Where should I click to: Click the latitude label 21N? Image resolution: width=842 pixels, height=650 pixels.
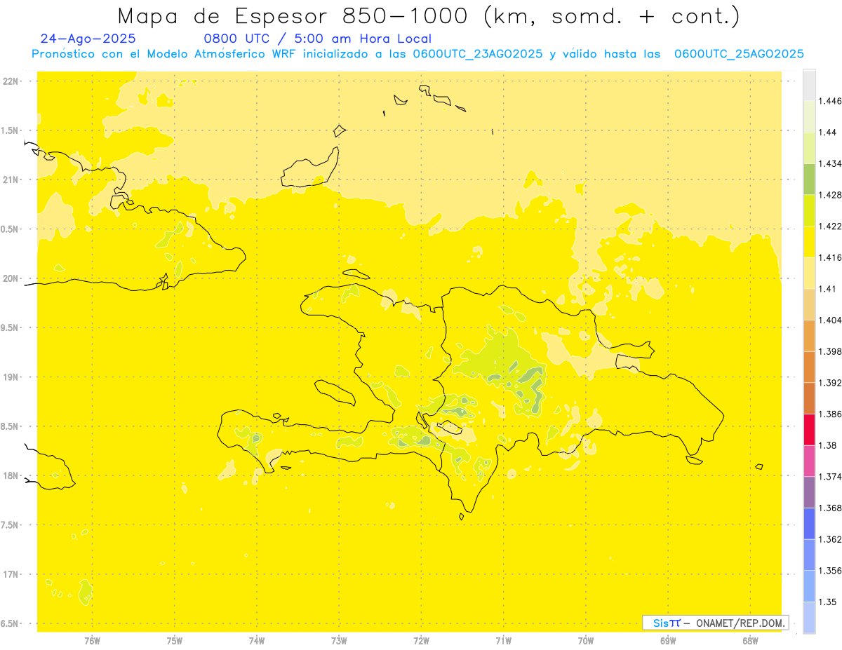tap(11, 180)
